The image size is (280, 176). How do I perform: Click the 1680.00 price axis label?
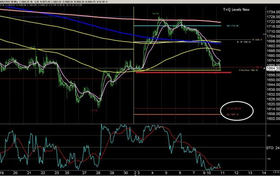pos(273,56)
